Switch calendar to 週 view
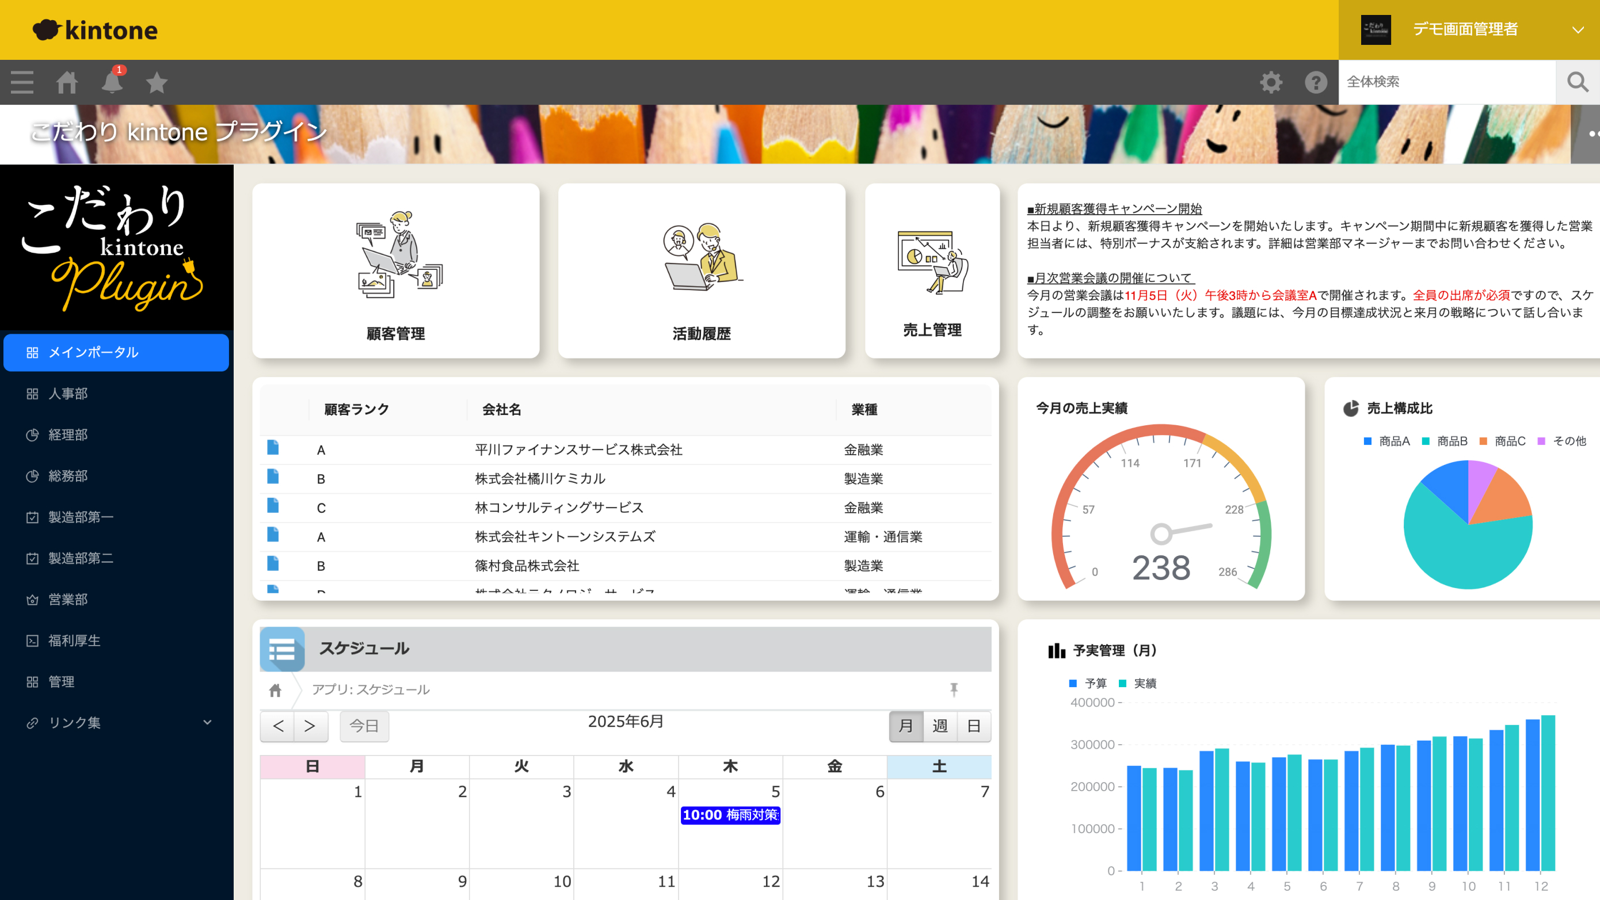The width and height of the screenshot is (1600, 900). [940, 726]
